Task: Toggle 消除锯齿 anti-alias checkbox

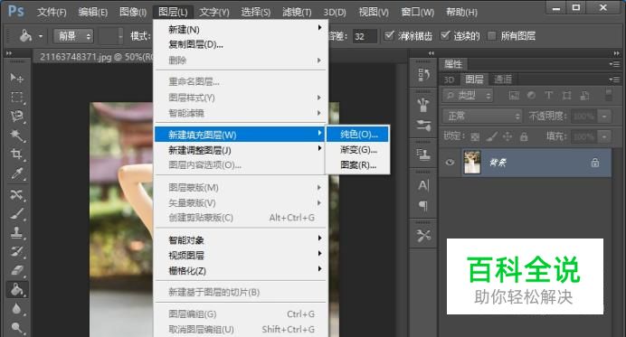Action: coord(389,35)
